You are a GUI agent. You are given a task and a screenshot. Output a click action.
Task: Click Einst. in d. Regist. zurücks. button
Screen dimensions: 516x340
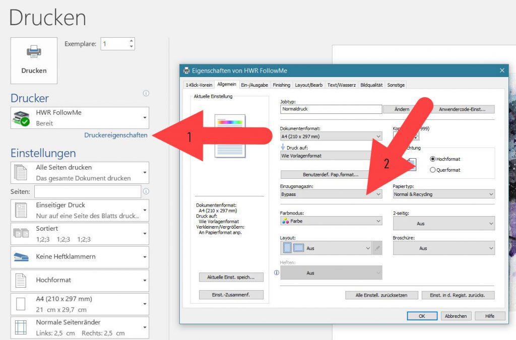[x=458, y=295]
